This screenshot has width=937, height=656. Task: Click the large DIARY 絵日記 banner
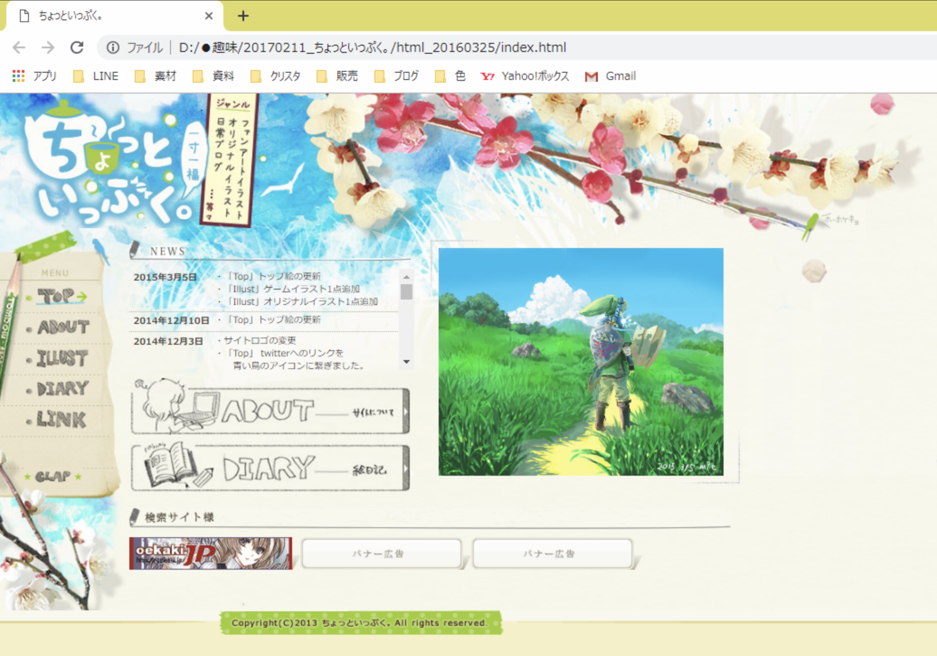[x=270, y=468]
